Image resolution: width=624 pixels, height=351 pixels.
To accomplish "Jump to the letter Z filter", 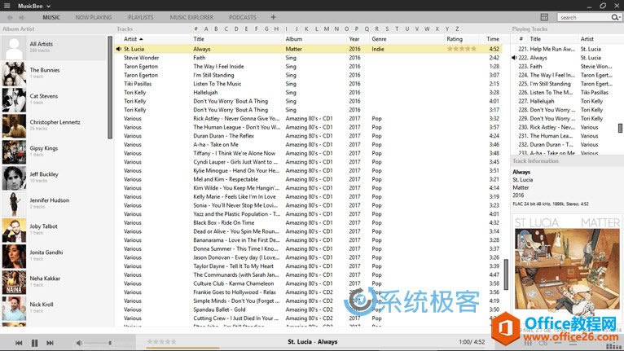I will [457, 29].
